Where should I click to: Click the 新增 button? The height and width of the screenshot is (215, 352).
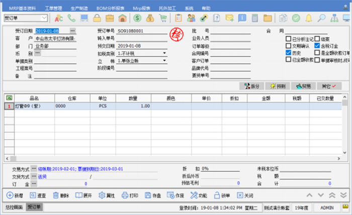[15, 195]
